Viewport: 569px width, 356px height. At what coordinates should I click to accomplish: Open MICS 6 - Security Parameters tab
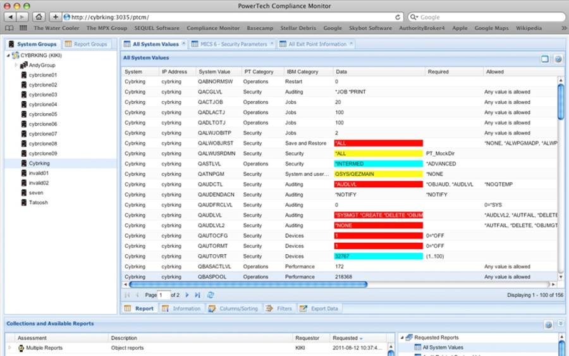point(233,44)
